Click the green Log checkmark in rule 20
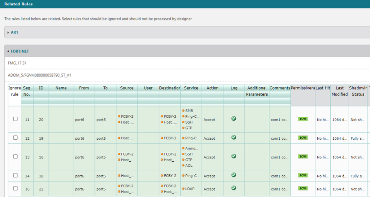370x197 pixels. pyautogui.click(x=233, y=118)
